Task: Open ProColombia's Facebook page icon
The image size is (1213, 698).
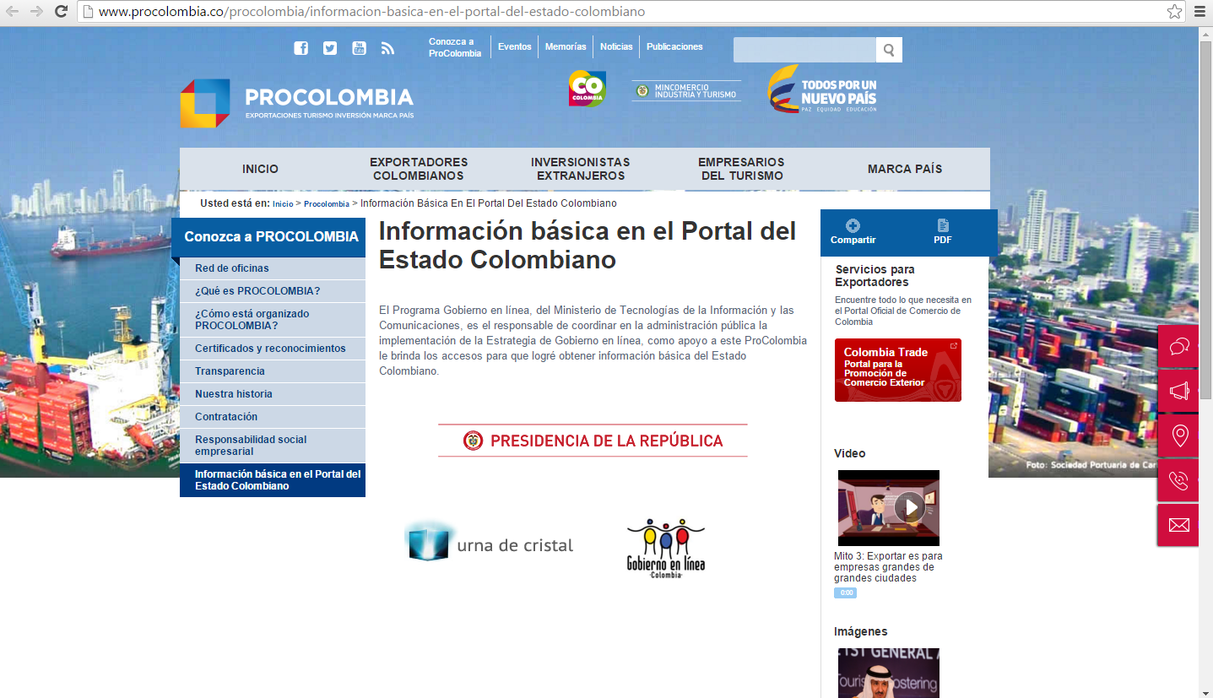Action: [x=301, y=48]
